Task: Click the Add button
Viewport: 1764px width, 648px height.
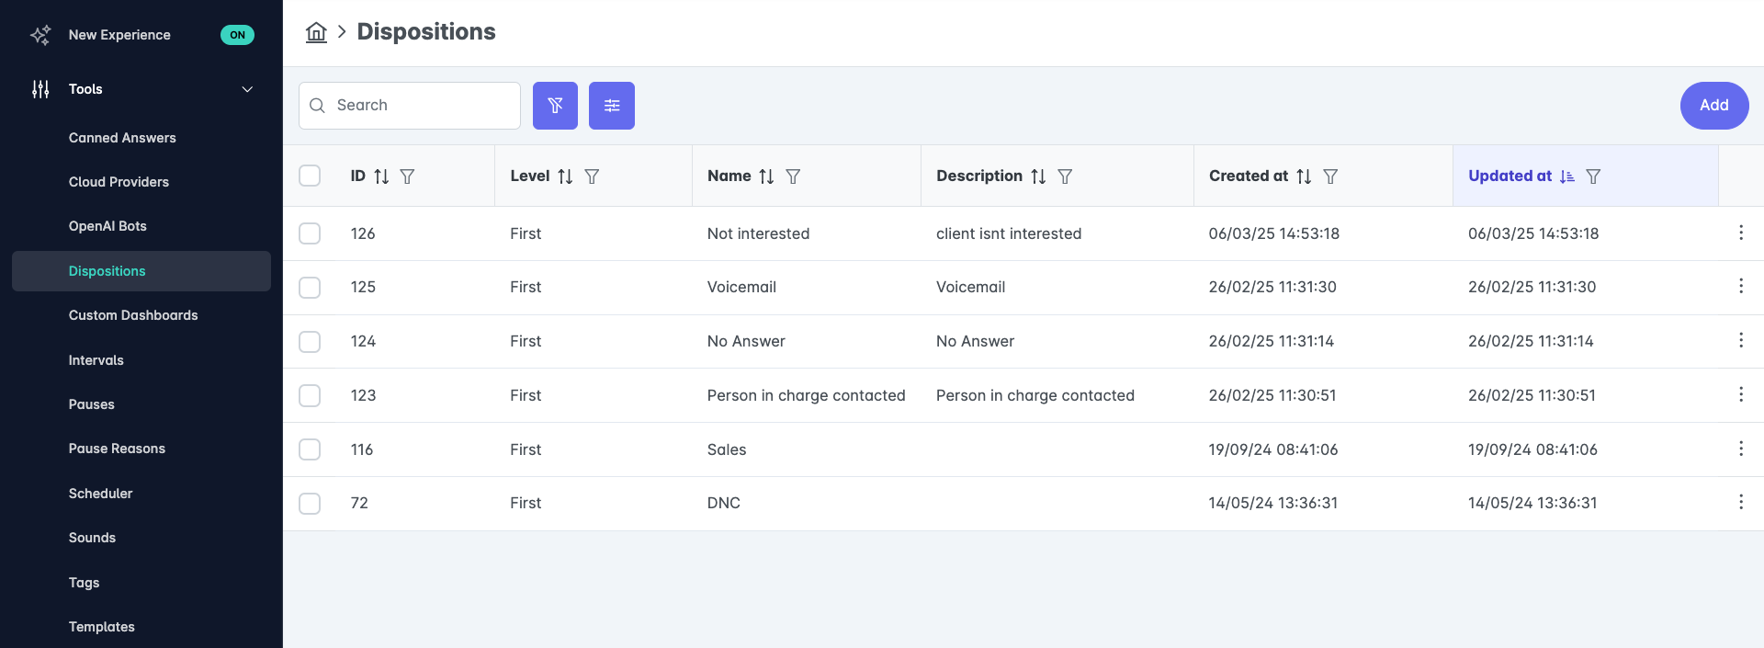Action: [x=1714, y=106]
